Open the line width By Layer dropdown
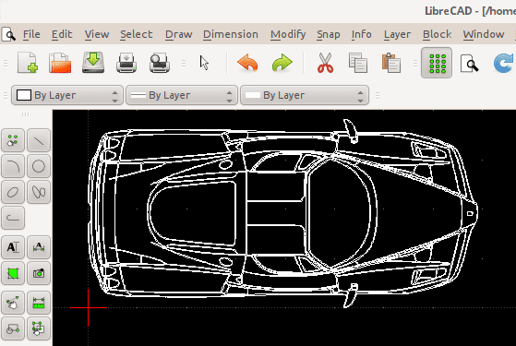 (182, 95)
